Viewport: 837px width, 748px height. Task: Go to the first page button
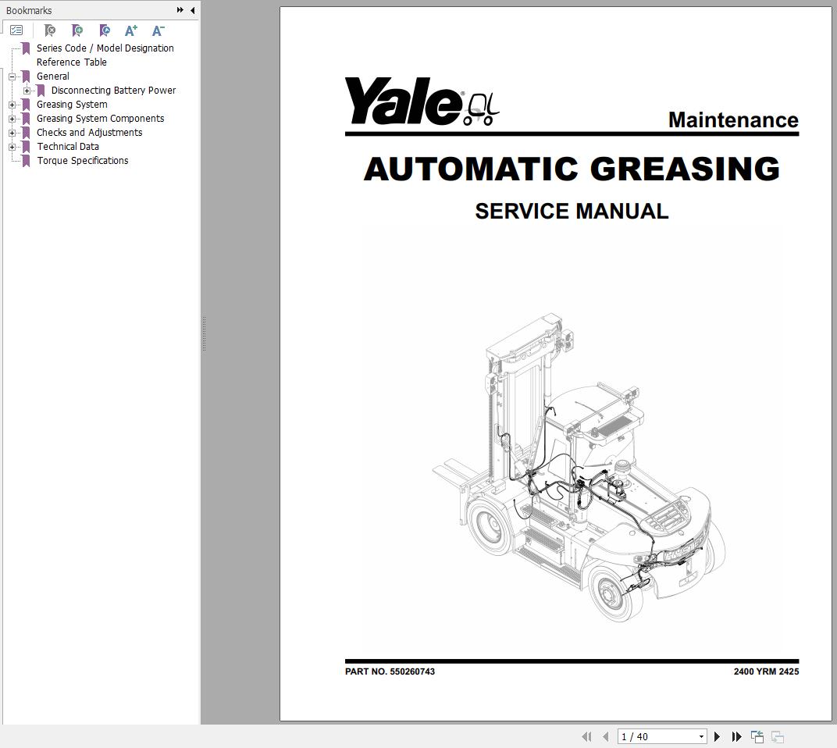coord(586,737)
